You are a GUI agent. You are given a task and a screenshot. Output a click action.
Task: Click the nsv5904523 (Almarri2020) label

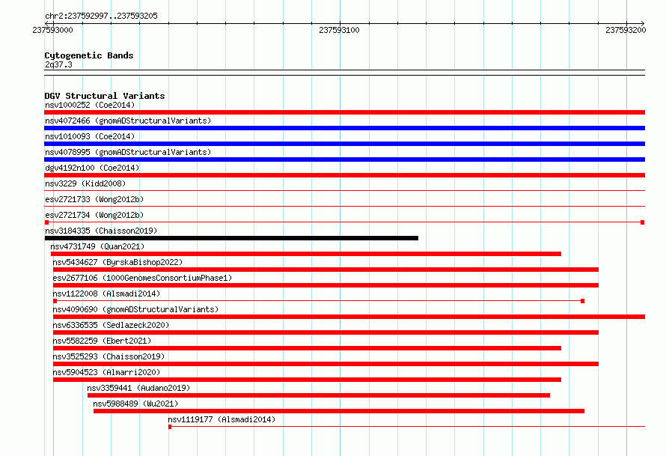[x=106, y=372]
